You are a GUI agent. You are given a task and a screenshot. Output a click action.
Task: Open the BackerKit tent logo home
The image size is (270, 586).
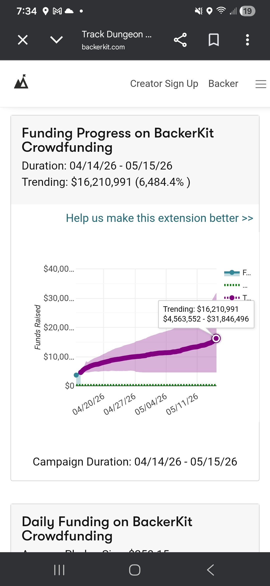pyautogui.click(x=21, y=82)
